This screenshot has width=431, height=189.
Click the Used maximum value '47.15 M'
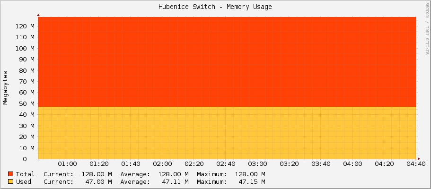point(252,181)
